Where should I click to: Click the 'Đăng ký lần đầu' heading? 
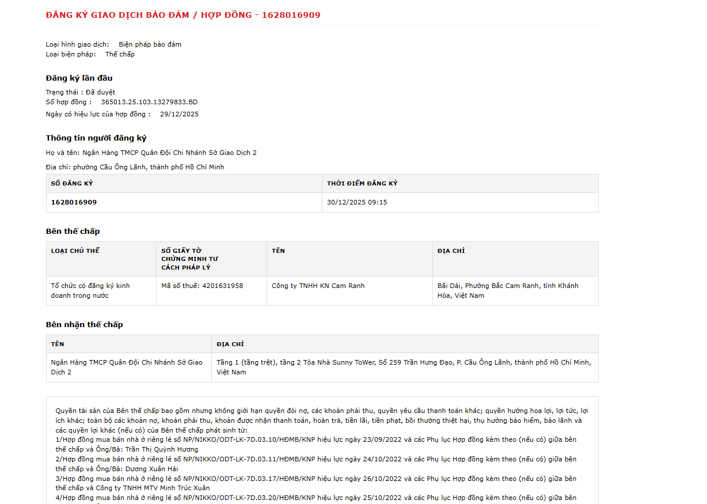(x=79, y=78)
